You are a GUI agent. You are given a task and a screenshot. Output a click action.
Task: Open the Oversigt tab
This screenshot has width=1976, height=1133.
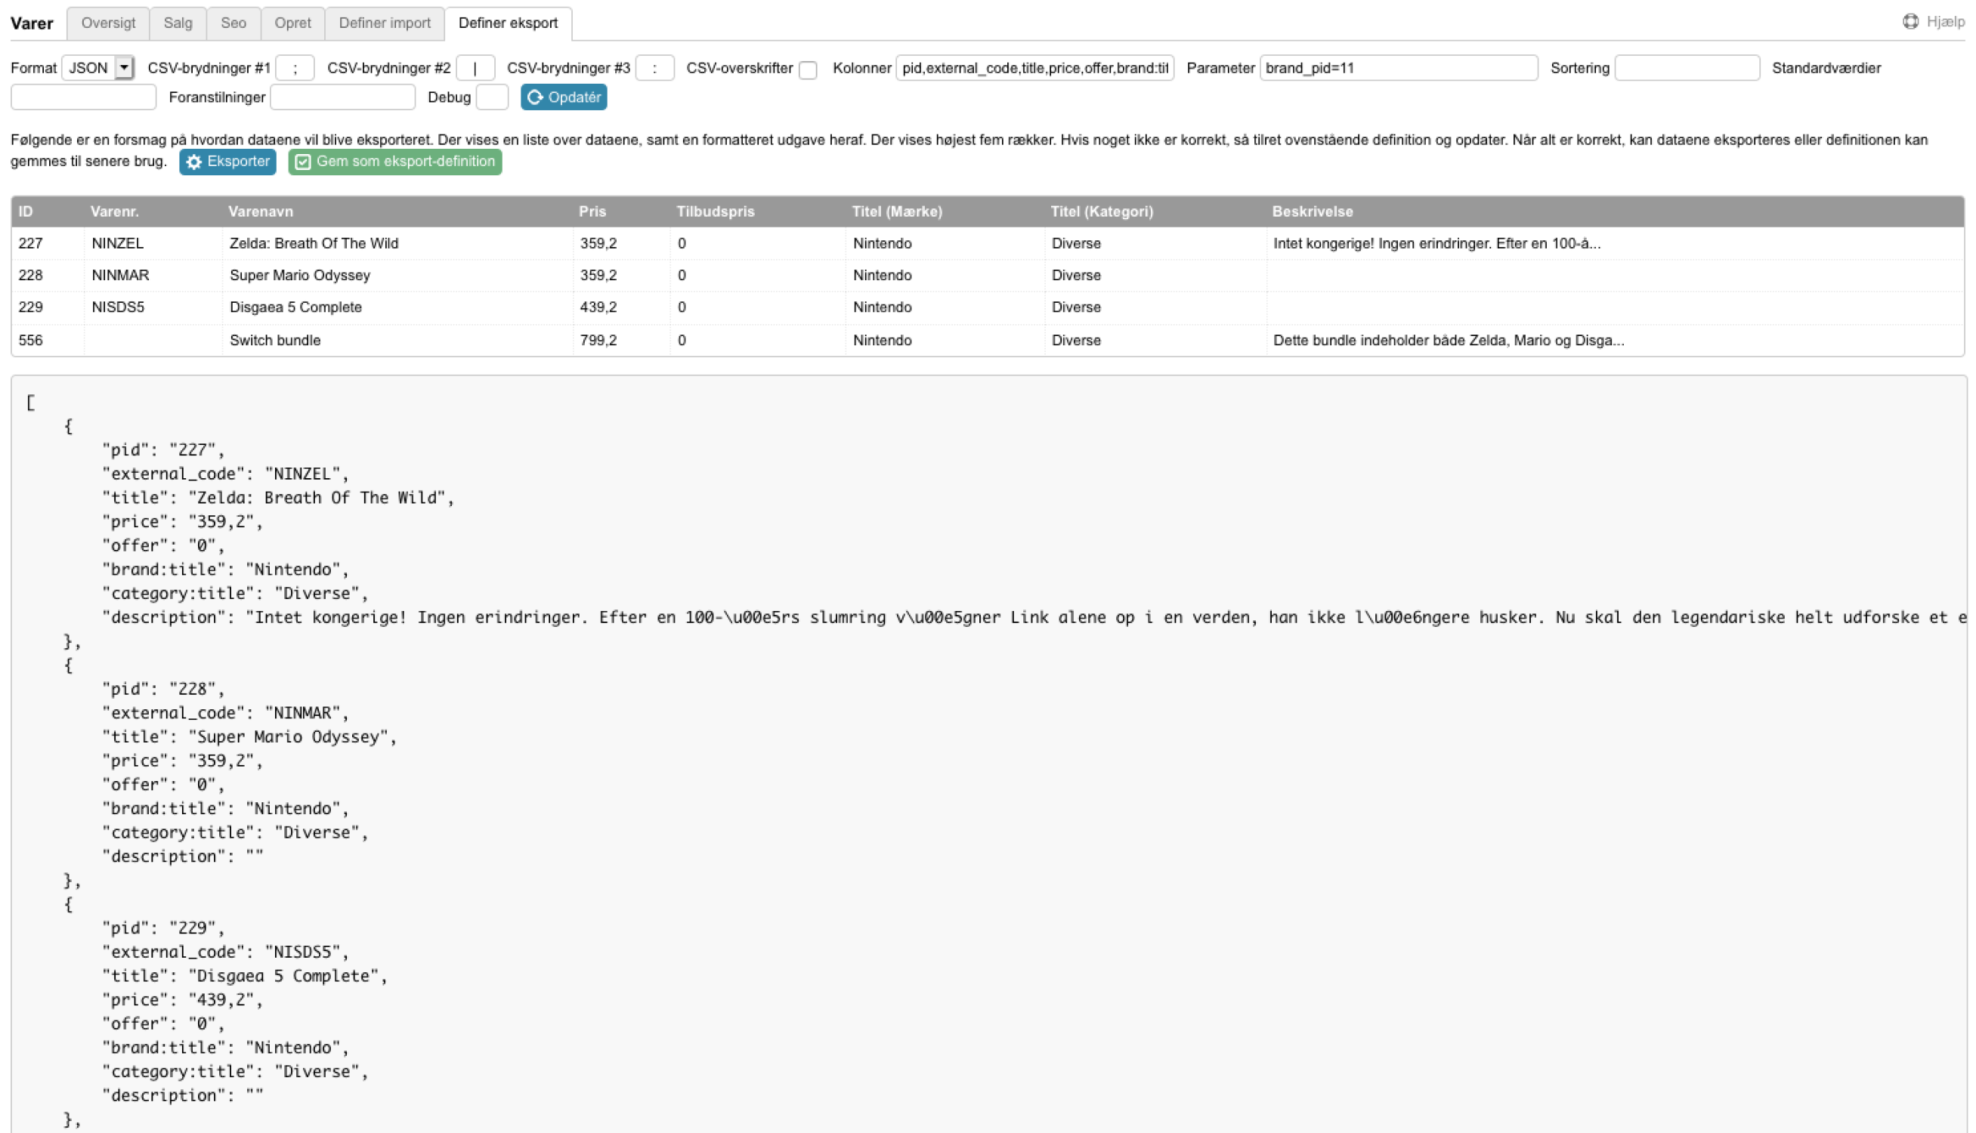pyautogui.click(x=108, y=23)
